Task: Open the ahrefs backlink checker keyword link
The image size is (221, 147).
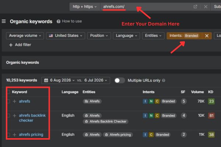Action: pyautogui.click(x=32, y=118)
